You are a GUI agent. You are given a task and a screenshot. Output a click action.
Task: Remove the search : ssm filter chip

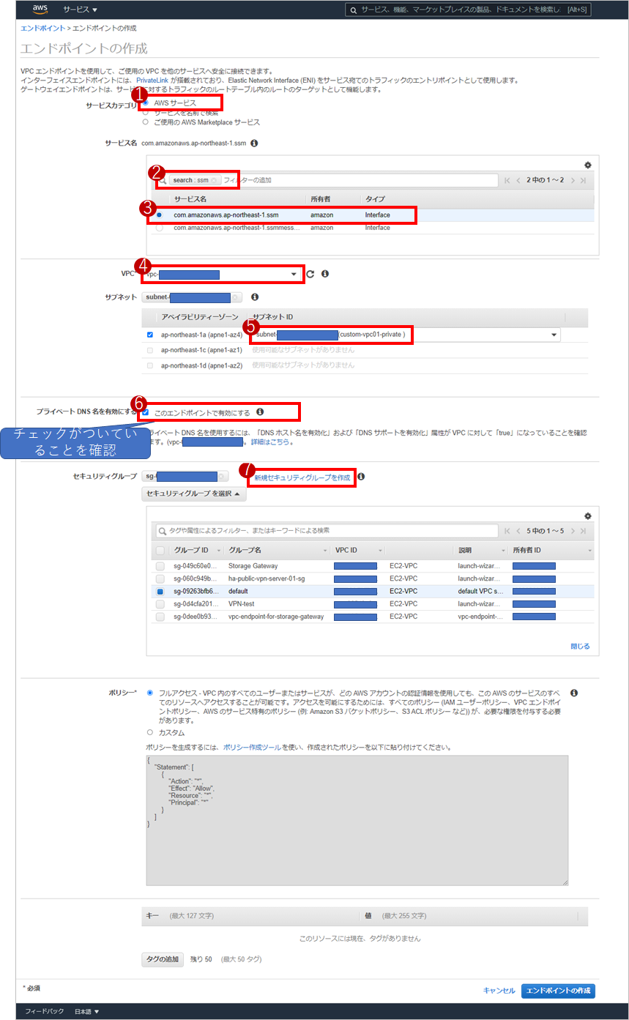click(214, 180)
